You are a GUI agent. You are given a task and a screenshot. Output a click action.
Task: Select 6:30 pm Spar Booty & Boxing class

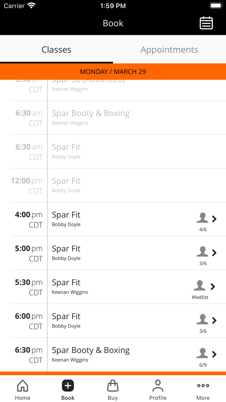pyautogui.click(x=91, y=350)
